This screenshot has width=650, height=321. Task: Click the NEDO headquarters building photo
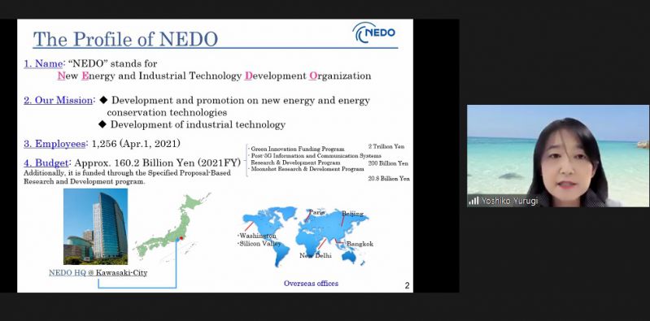(x=95, y=227)
